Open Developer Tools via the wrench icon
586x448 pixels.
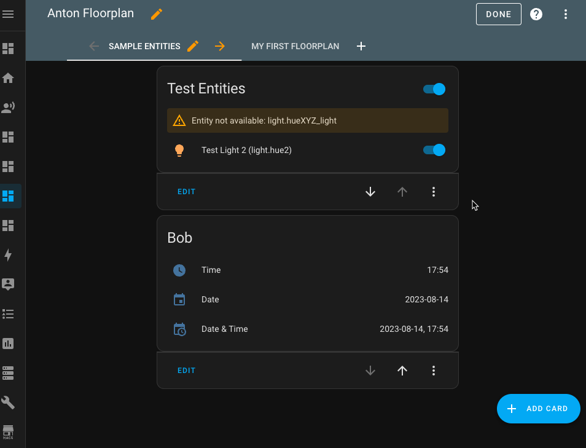[x=9, y=402]
